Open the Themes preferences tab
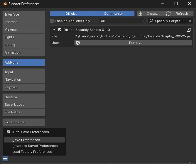This screenshot has height=164, width=196. [24, 22]
